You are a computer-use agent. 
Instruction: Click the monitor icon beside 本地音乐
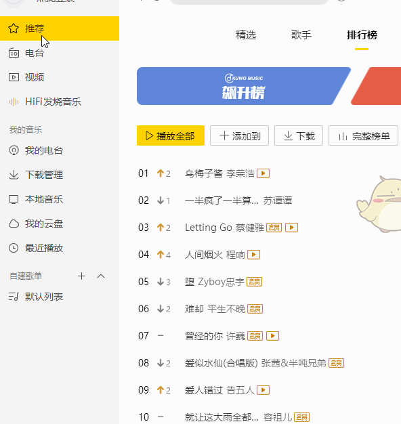14,200
